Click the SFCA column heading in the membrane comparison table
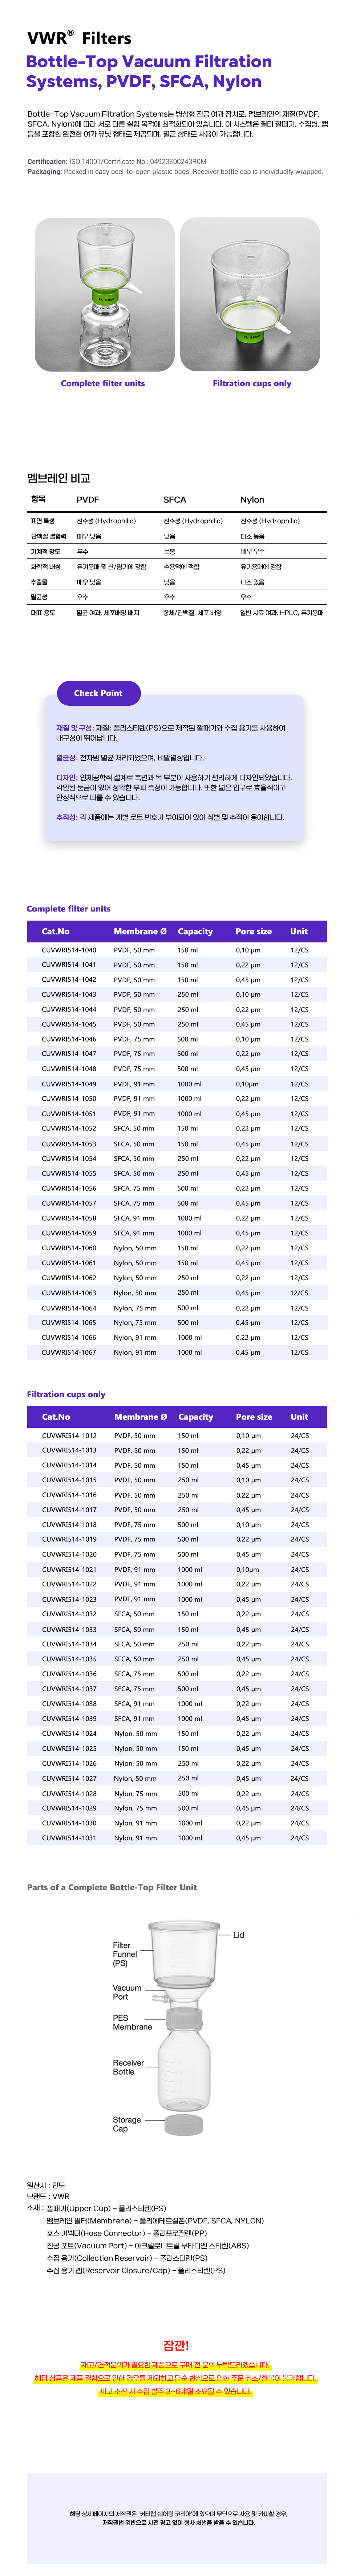The height and width of the screenshot is (2576, 356). (x=175, y=499)
